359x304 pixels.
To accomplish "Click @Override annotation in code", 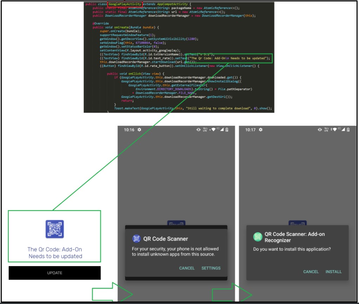I will [101, 23].
